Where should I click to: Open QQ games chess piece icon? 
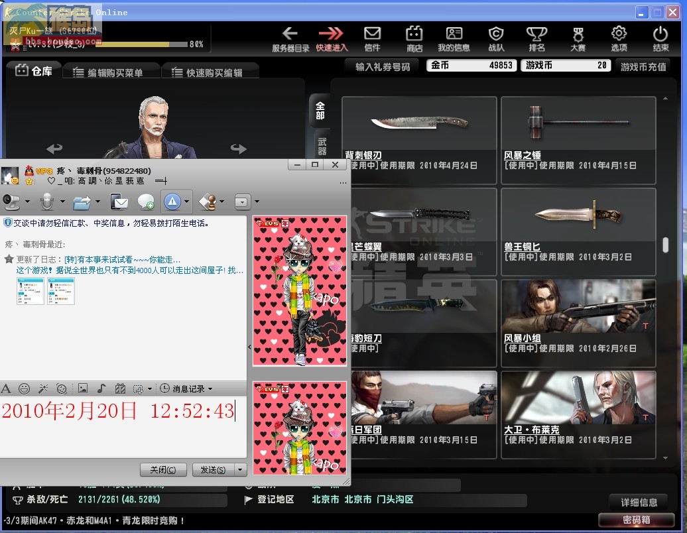pos(208,202)
